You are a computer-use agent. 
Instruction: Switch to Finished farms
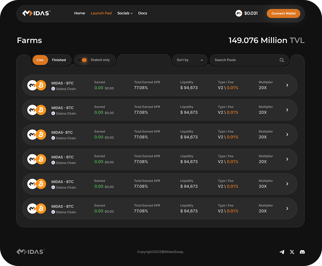(x=59, y=60)
